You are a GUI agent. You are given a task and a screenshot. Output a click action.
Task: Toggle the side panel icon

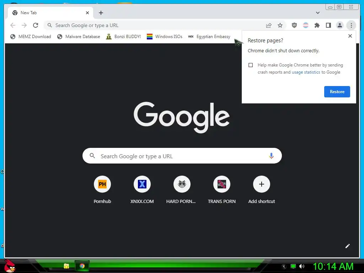click(328, 25)
